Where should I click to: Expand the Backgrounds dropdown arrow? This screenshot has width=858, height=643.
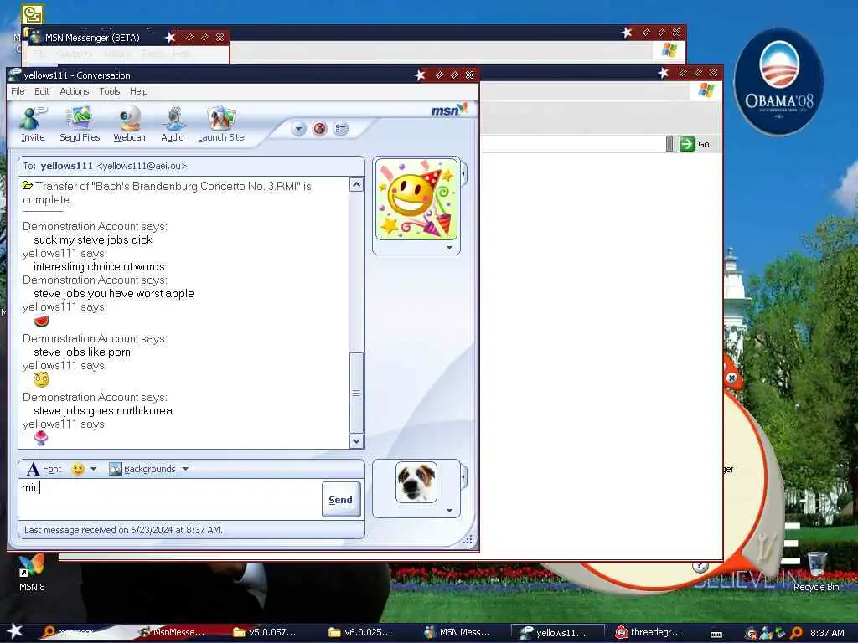185,469
